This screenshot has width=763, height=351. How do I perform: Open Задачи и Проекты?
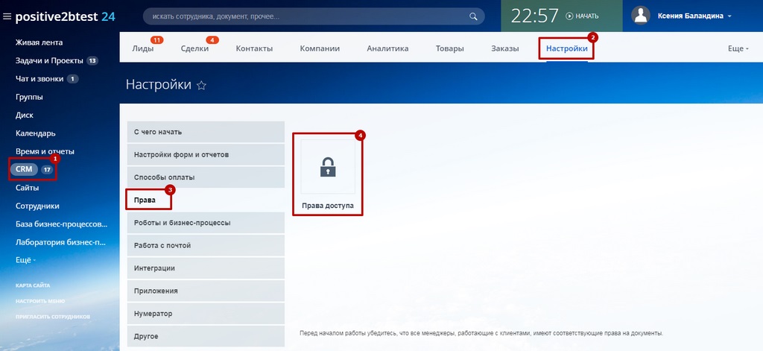click(50, 60)
